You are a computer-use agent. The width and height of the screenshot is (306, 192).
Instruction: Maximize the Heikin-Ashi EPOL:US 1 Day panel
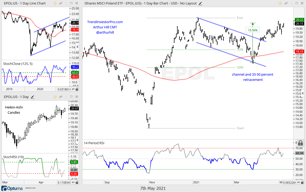pyautogui.click(x=71, y=97)
